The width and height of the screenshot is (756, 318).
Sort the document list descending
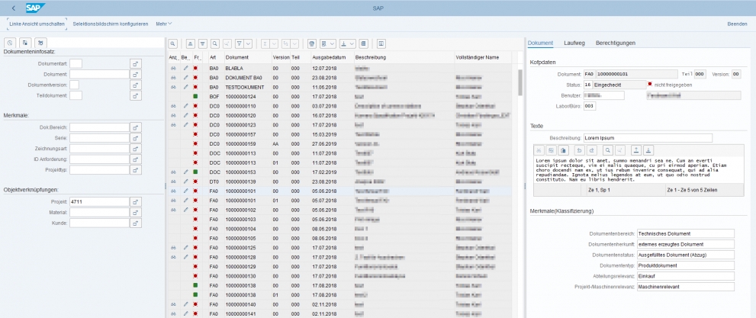coord(203,43)
